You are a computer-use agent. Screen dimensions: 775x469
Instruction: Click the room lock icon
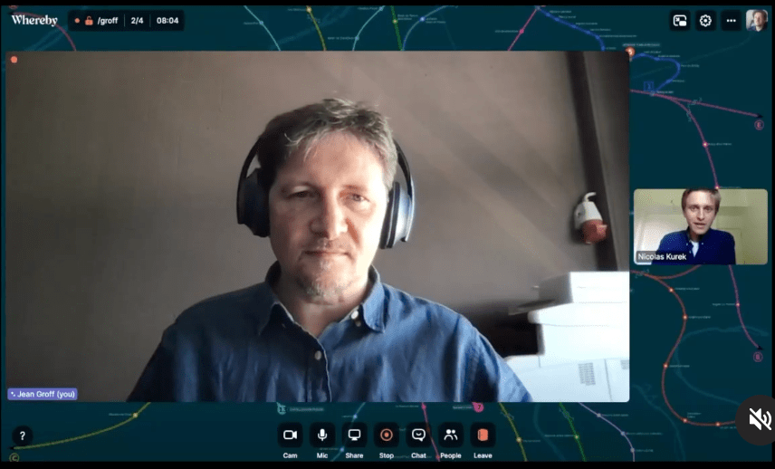coord(89,21)
